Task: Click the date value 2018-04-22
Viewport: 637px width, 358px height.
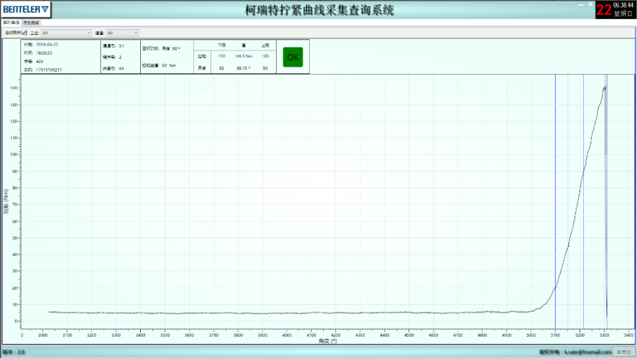Action: coord(47,45)
